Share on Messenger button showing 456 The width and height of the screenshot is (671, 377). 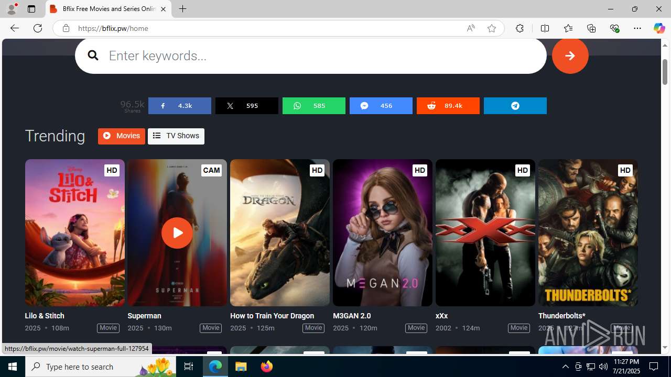pyautogui.click(x=381, y=106)
